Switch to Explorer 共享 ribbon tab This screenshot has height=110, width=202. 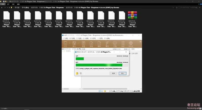click(13, 4)
